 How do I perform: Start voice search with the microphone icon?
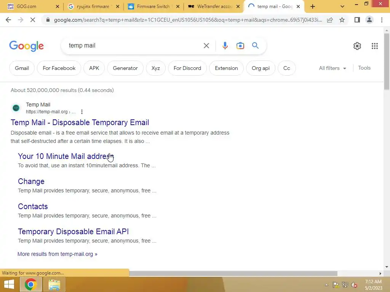pyautogui.click(x=225, y=46)
